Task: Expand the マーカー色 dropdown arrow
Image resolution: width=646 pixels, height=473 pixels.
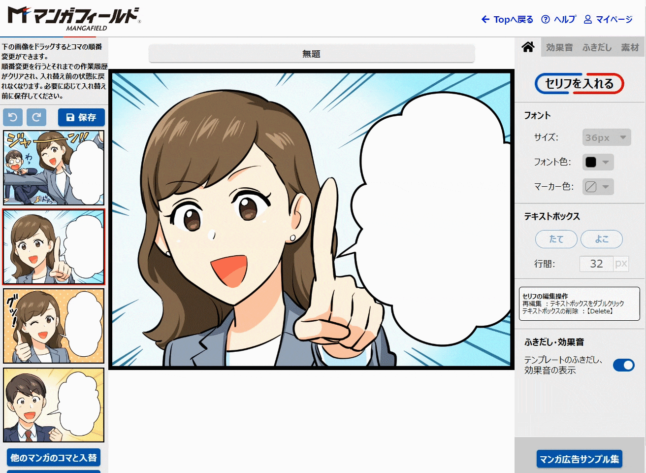Action: pos(606,187)
